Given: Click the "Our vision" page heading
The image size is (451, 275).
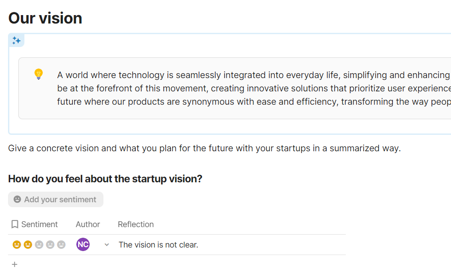Looking at the screenshot, I should click(x=45, y=18).
